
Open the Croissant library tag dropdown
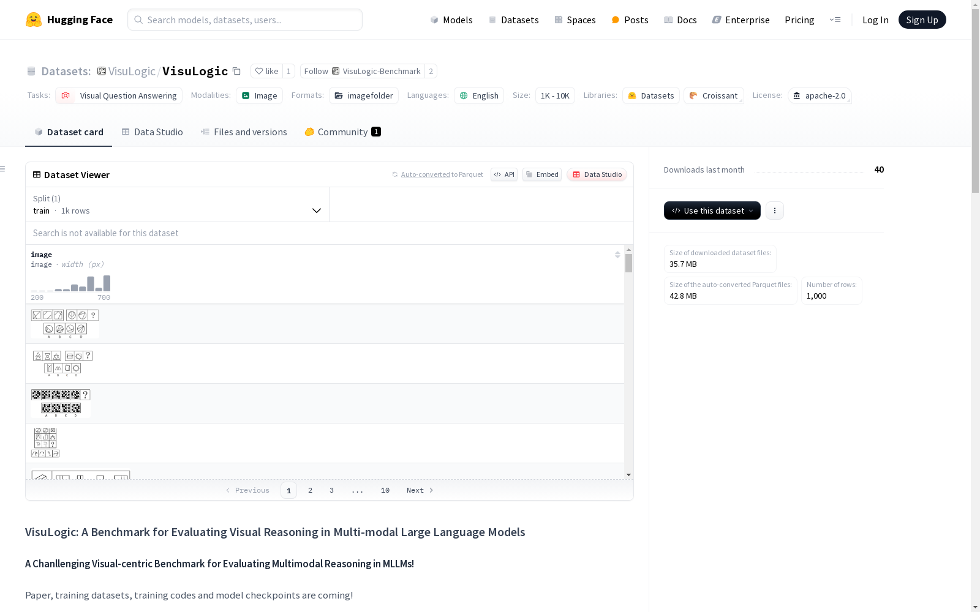[714, 95]
